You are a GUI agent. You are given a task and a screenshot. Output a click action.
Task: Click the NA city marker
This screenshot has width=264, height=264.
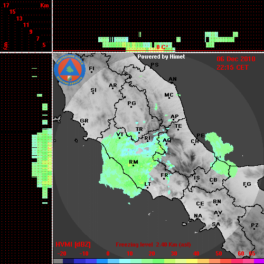(x=198, y=216)
